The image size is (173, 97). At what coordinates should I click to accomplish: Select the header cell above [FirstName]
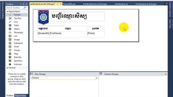coord(68,29)
